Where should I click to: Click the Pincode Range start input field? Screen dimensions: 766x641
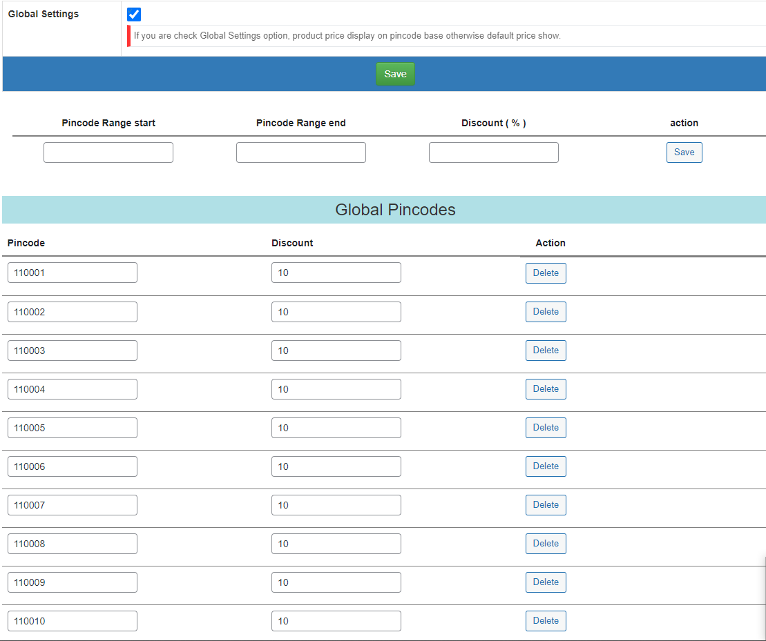[108, 152]
